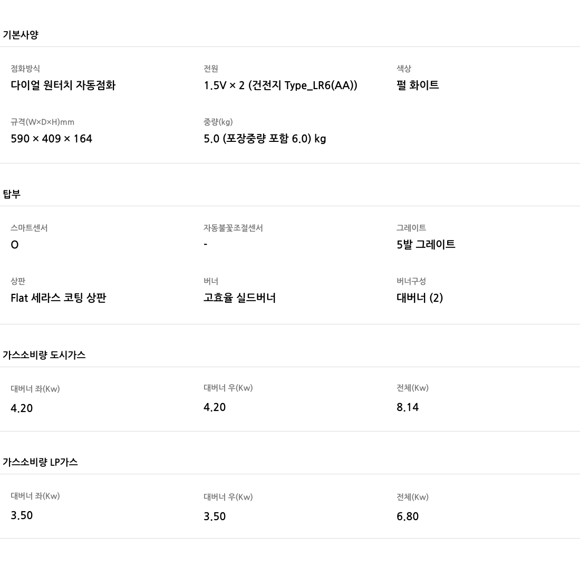Click the 기본사양 section heading
This screenshot has width=580, height=565.
point(21,35)
